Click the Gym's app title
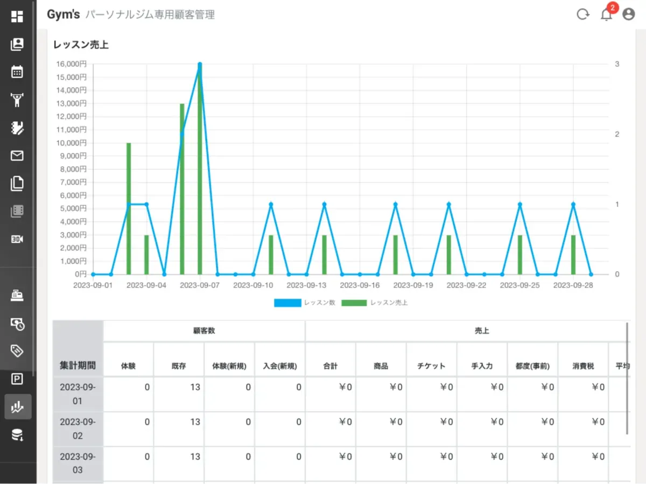Screen dimensions: 646x484 tap(63, 15)
